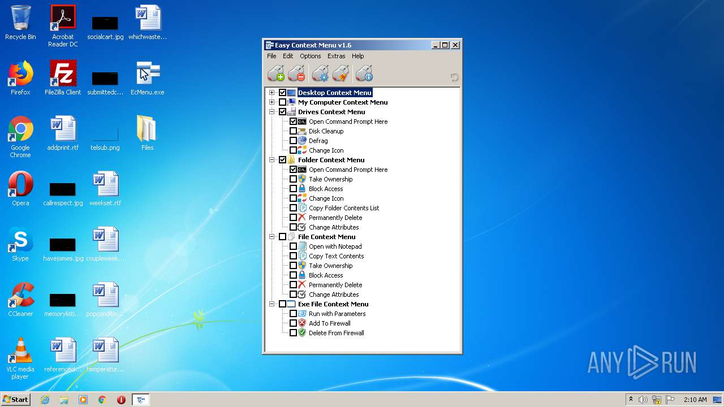
Task: Select FileZilla Client desktop icon
Action: pyautogui.click(x=63, y=79)
